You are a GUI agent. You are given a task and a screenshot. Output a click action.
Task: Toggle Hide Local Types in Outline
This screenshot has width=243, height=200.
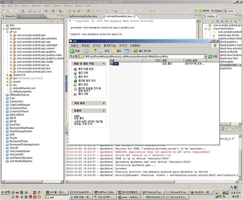click(x=236, y=21)
